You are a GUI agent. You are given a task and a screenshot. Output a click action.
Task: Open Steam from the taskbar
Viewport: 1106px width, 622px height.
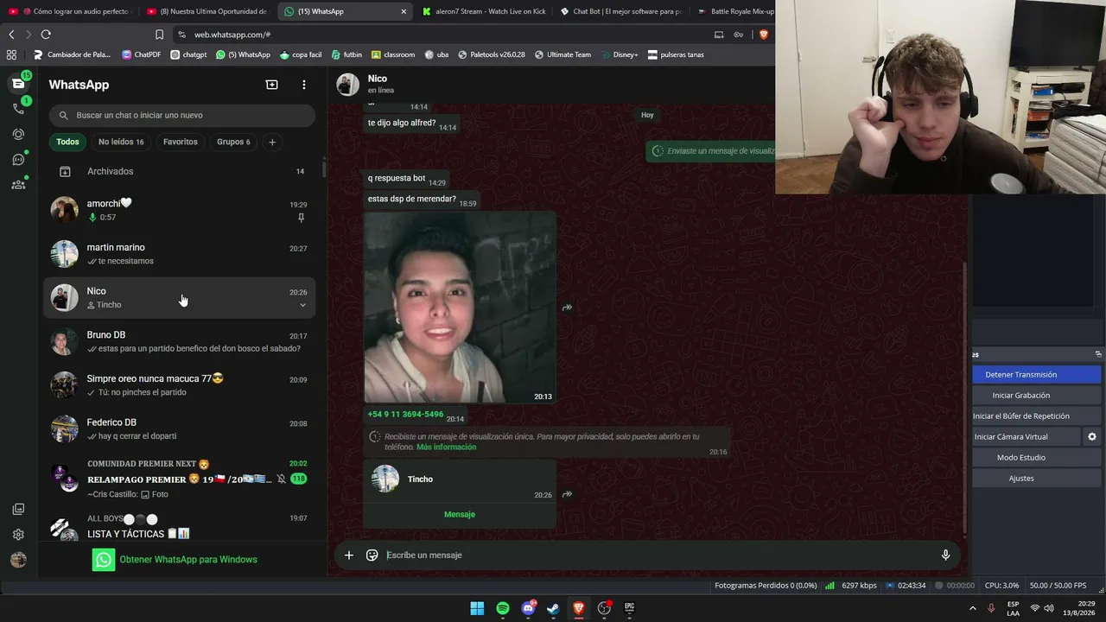coord(553,608)
